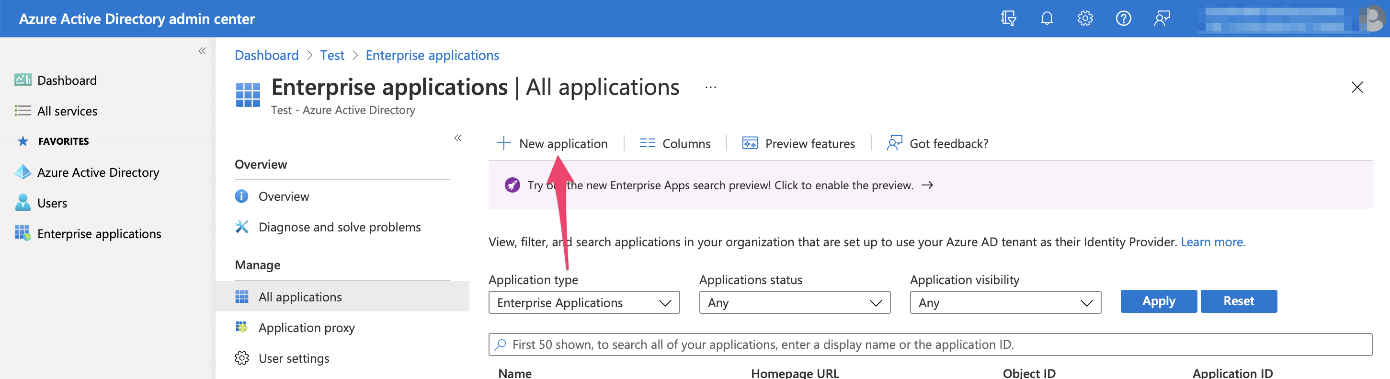Screen dimensions: 1390x379
Task: Follow the Learn more link
Action: [1212, 242]
